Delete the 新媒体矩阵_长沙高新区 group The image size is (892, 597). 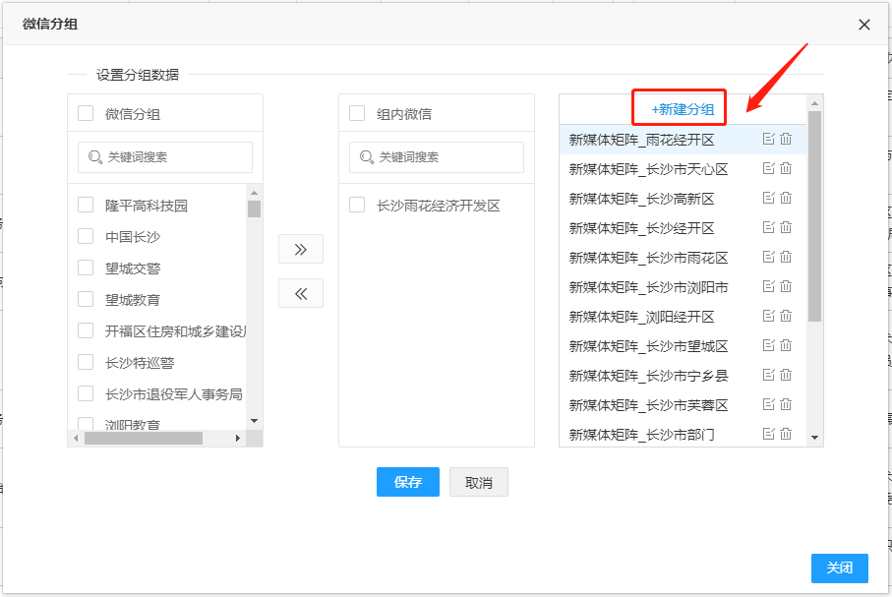[x=786, y=199]
